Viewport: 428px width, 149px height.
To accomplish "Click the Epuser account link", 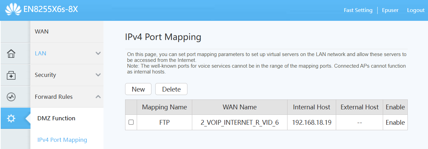I will [390, 10].
